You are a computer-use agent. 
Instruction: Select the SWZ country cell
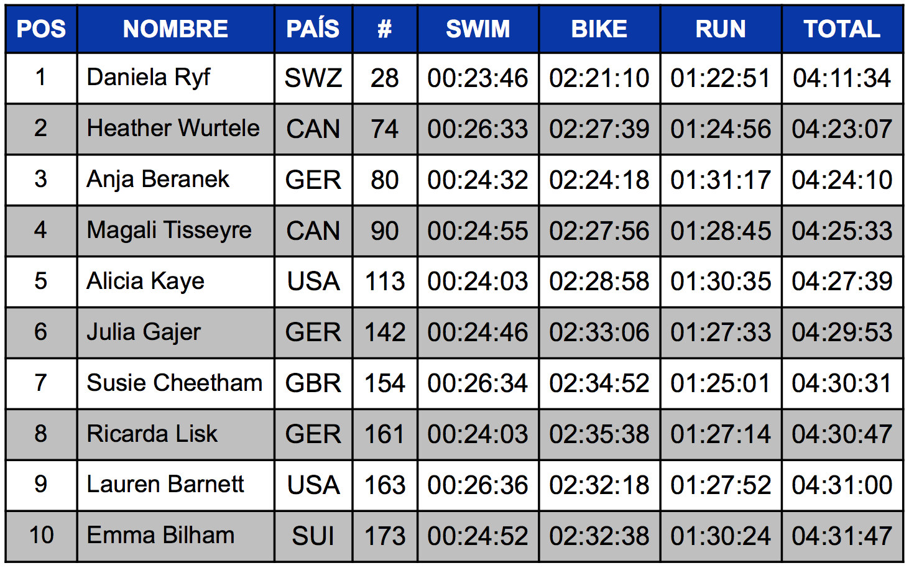point(313,78)
